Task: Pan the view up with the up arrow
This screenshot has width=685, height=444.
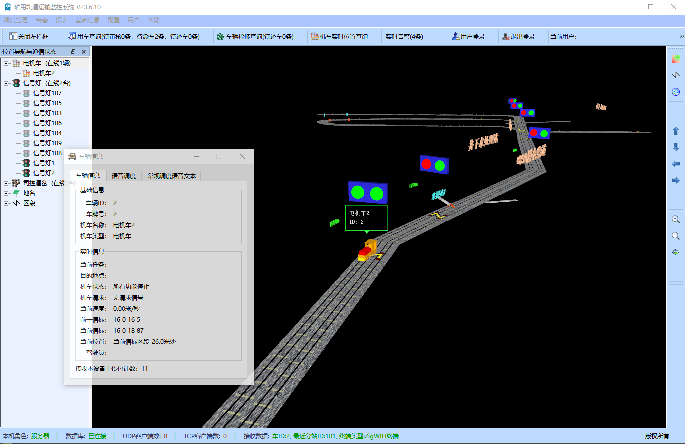Action: 676,131
